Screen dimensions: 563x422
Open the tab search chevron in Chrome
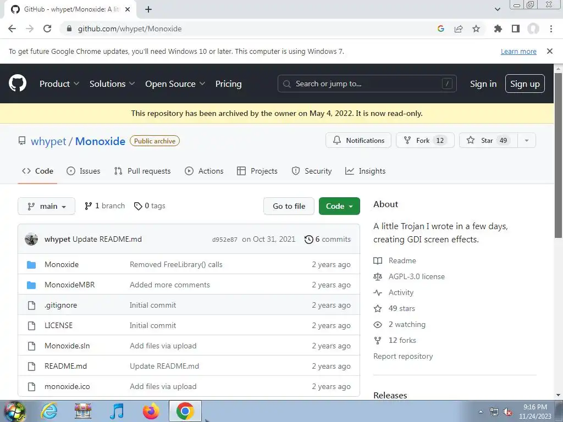pos(497,9)
